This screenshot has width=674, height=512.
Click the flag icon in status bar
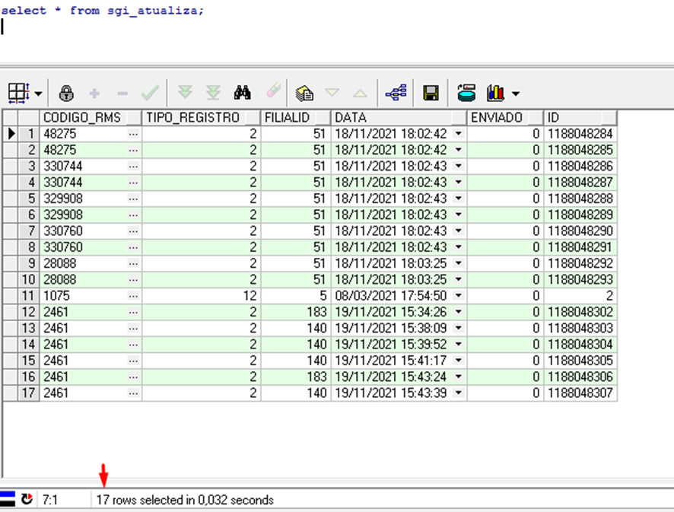[x=8, y=499]
